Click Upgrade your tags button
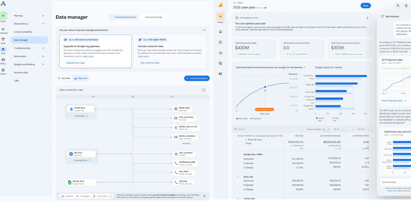Screen dimensions: 411x201 (75, 63)
